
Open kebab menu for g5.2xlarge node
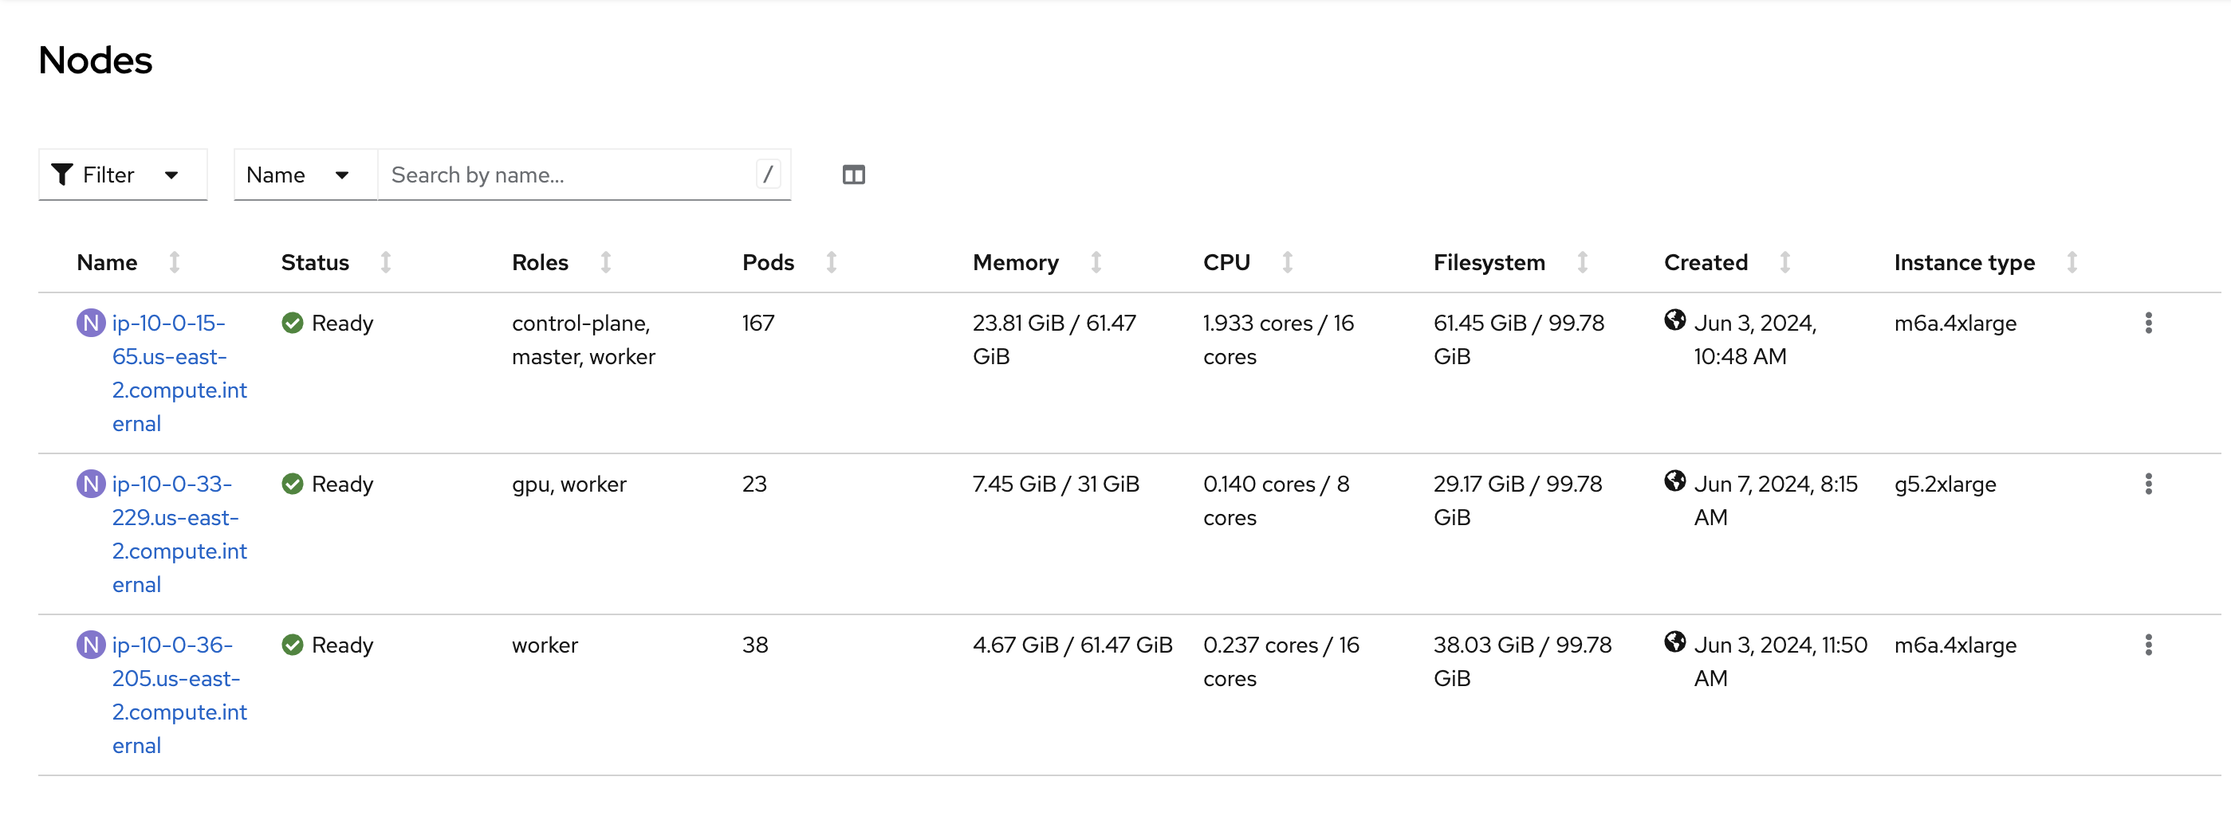tap(2148, 484)
